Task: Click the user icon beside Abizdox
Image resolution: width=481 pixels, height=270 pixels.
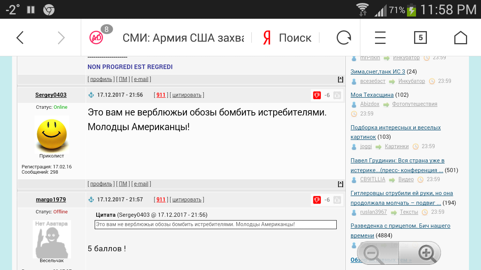Action: click(x=354, y=104)
